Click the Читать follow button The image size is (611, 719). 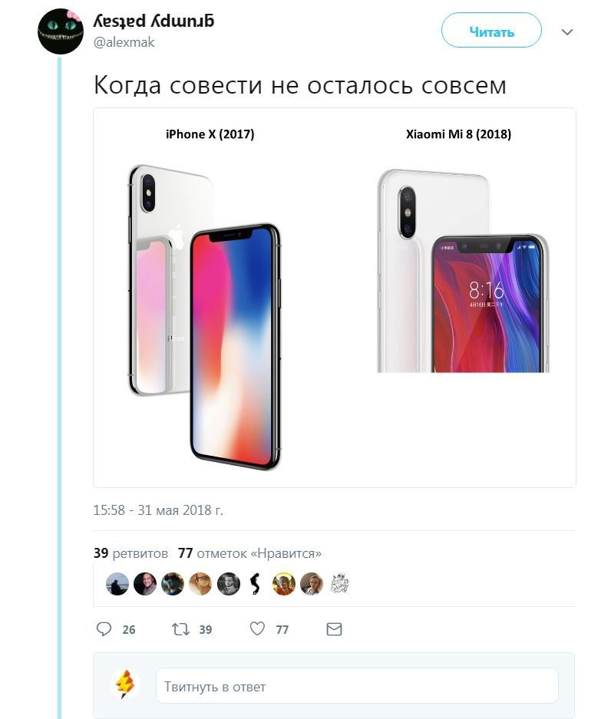click(x=491, y=30)
